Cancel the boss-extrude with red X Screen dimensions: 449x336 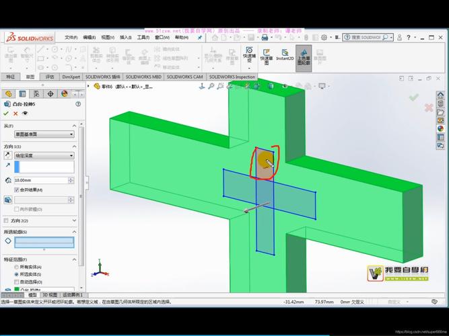click(15, 114)
